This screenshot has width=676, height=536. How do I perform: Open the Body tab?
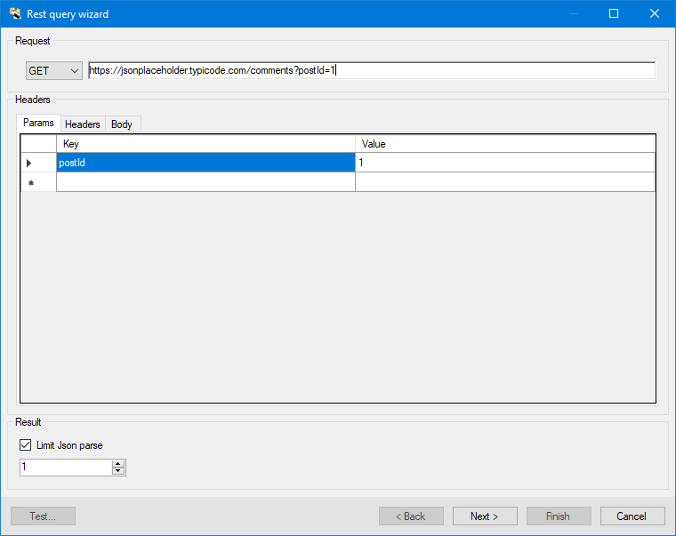click(122, 124)
